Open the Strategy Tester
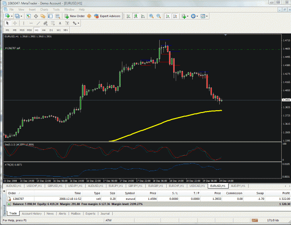Image resolution: width=291 pixels, height=225 pixels. 58,16
